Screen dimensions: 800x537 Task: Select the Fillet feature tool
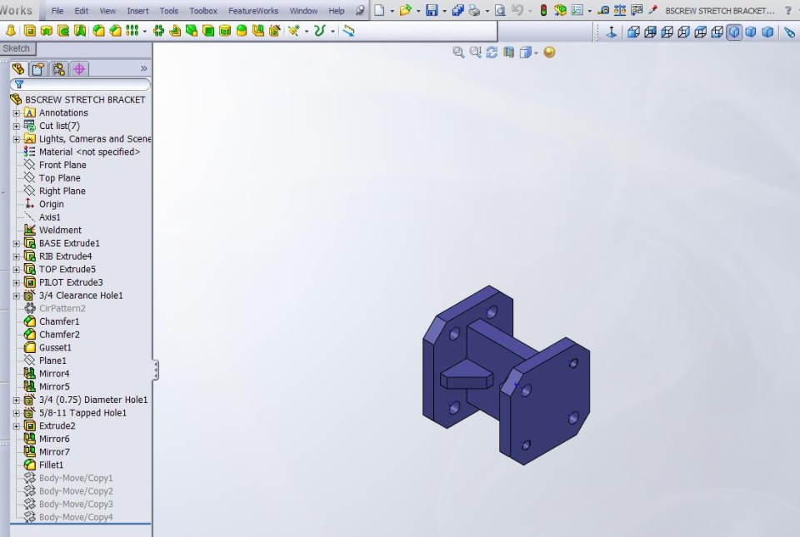click(98, 31)
